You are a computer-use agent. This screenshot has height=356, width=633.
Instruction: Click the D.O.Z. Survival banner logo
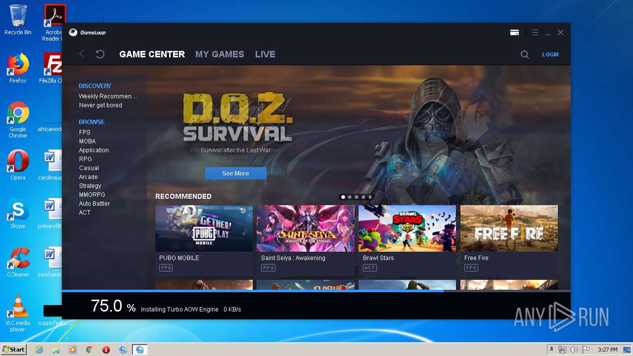pyautogui.click(x=237, y=117)
